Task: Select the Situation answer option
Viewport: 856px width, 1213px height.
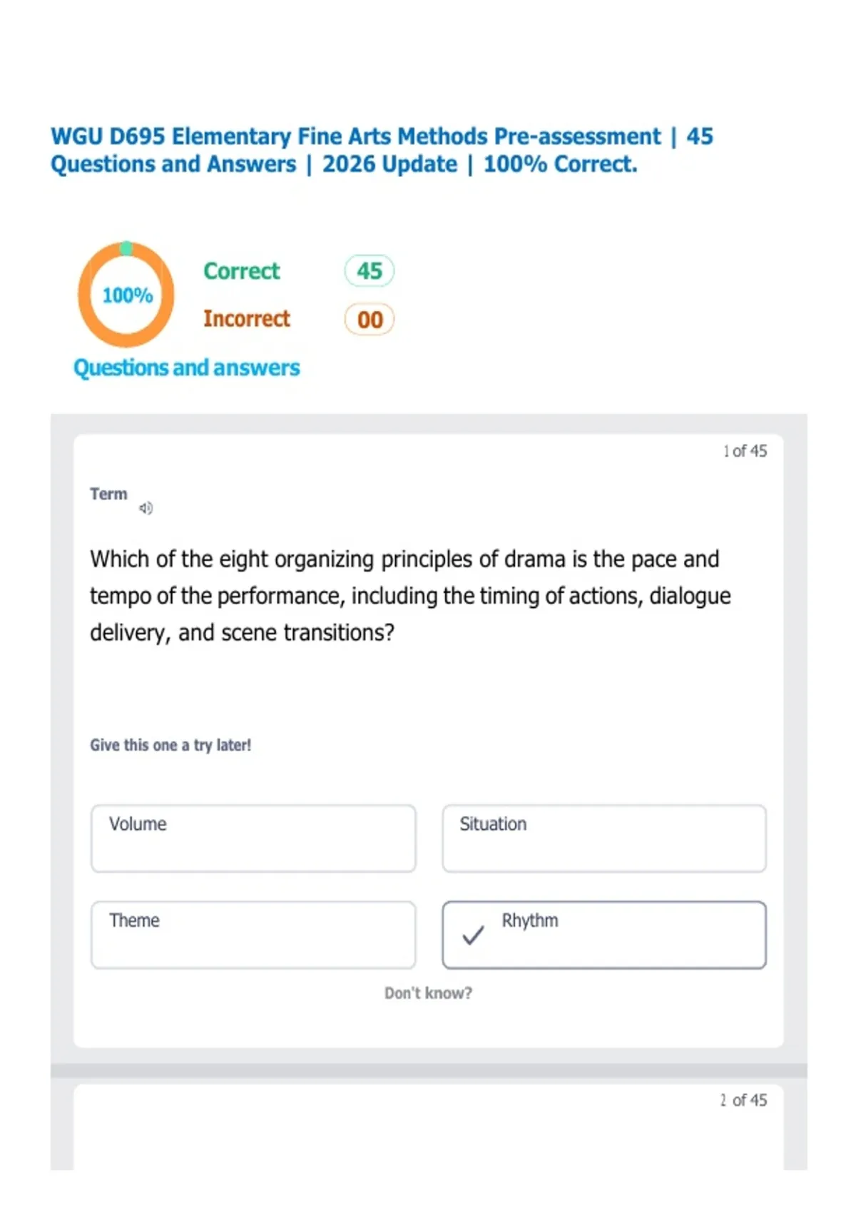Action: 603,838
